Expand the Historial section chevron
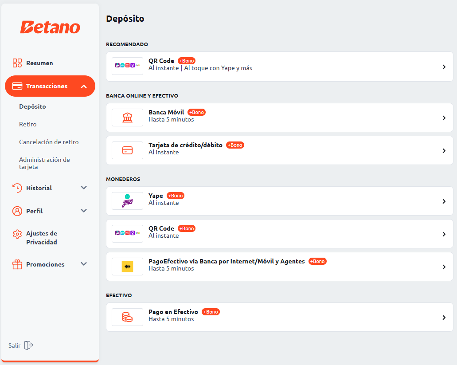The width and height of the screenshot is (457, 365). (84, 188)
